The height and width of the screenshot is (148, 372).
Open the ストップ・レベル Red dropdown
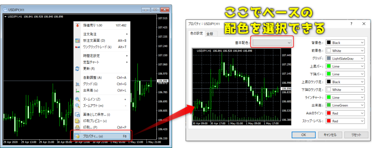tap(345, 121)
